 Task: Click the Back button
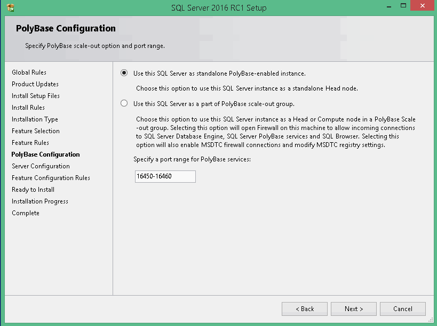pyautogui.click(x=304, y=309)
